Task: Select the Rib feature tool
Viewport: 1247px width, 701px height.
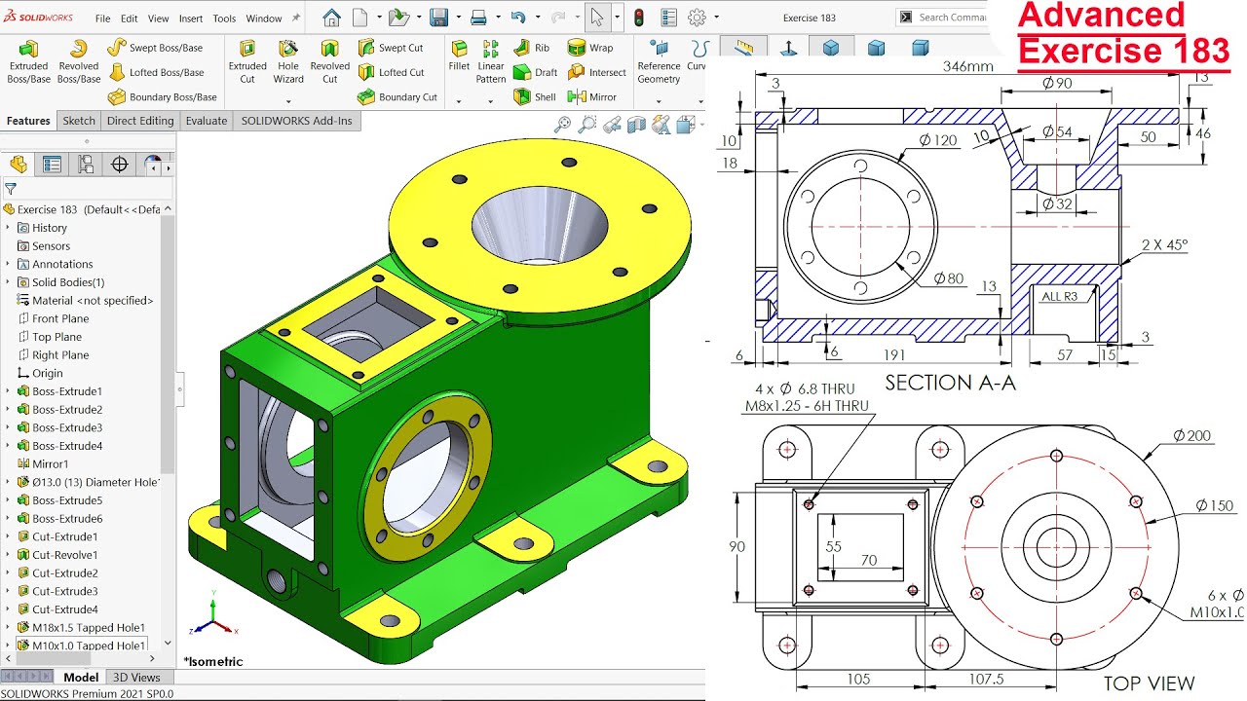Action: [531, 48]
